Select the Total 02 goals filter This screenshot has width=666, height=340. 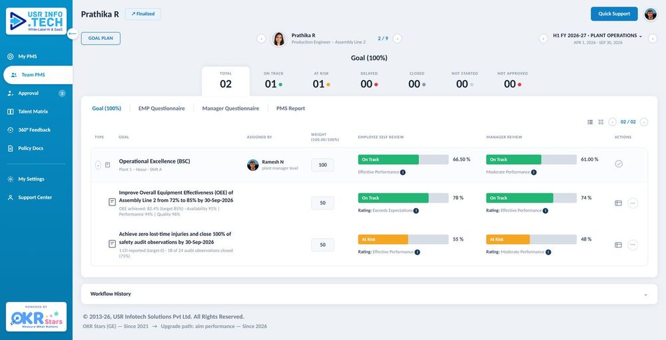pyautogui.click(x=226, y=81)
